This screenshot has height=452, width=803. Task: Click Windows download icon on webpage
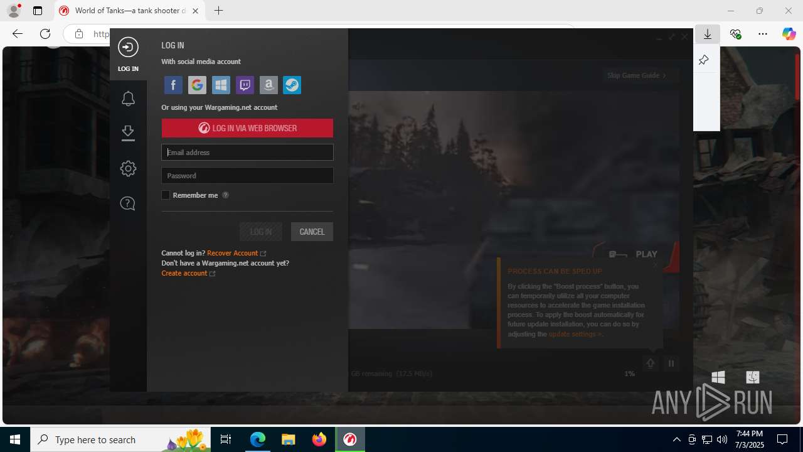click(718, 377)
